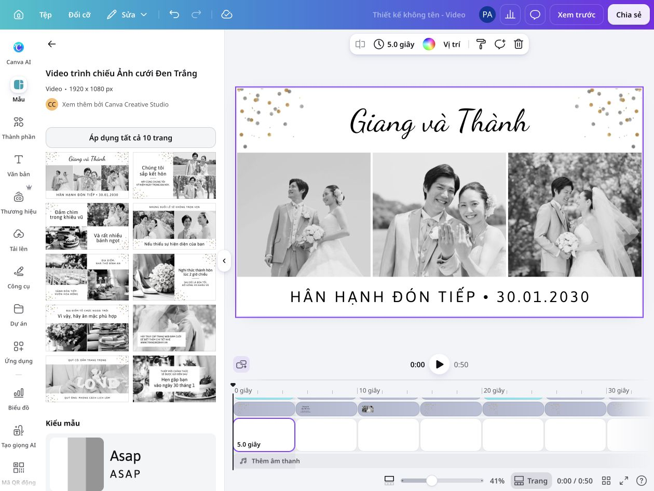654x491 pixels.
Task: Open Thành phần elements panel
Action: 19,128
